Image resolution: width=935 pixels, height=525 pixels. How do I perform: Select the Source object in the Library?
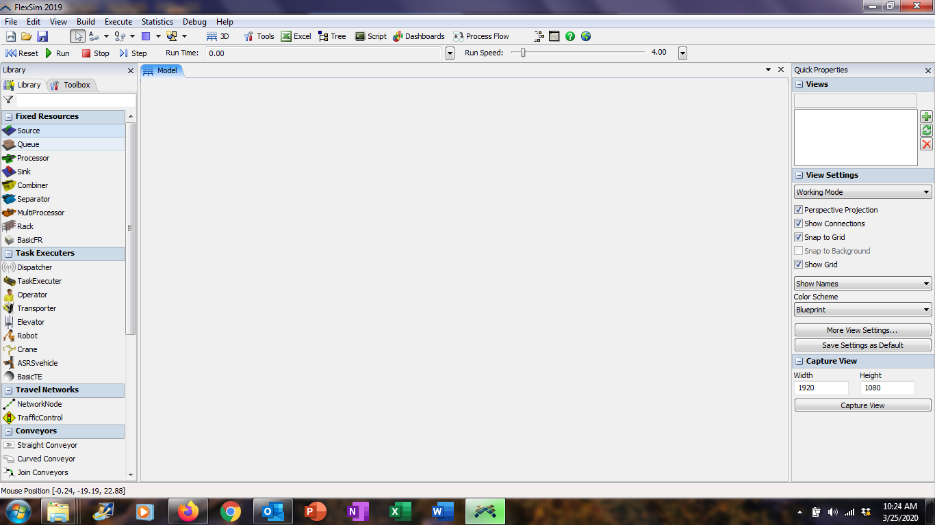point(63,131)
